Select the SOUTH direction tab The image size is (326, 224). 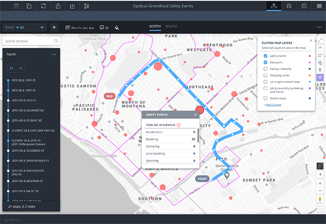click(x=171, y=27)
